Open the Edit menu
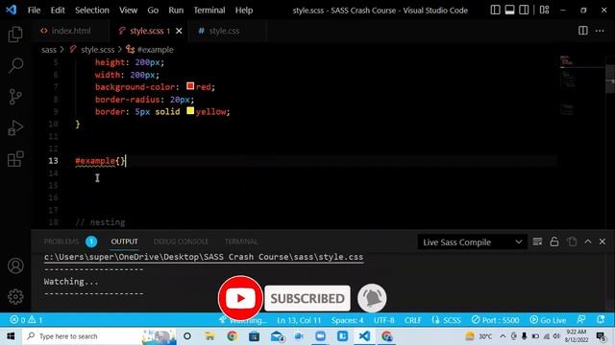This screenshot has width=615, height=345. click(x=58, y=11)
